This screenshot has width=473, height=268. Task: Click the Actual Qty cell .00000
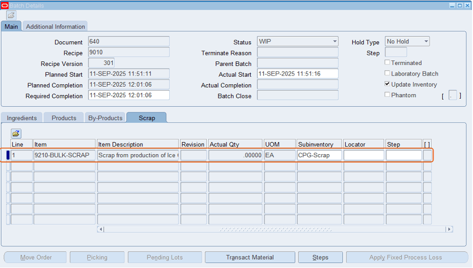pos(235,155)
